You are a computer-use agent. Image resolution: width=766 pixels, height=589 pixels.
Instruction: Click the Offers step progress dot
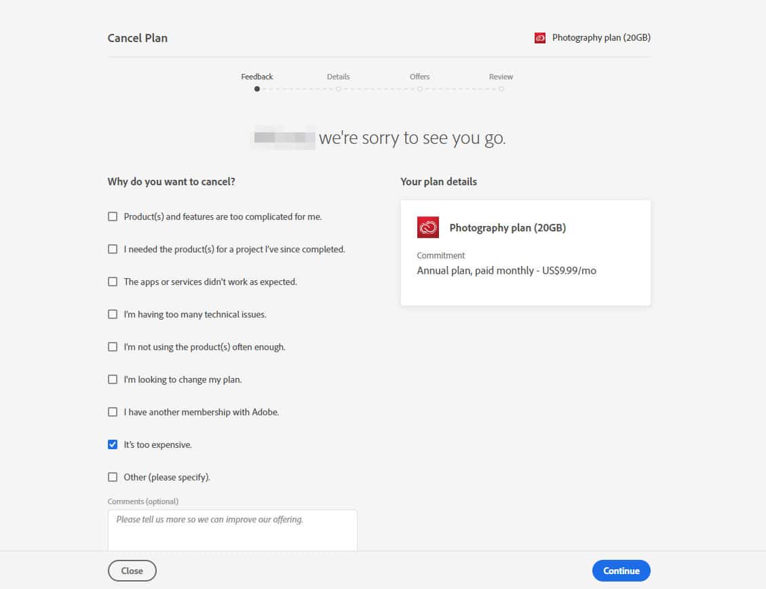(420, 89)
